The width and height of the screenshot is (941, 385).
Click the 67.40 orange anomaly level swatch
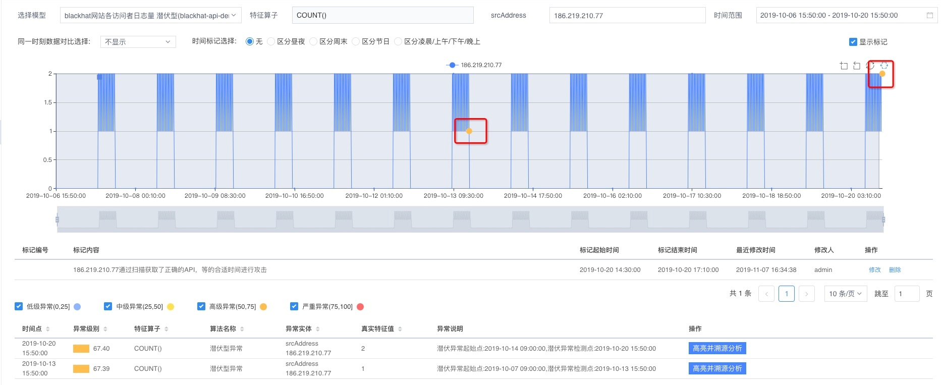coord(81,349)
